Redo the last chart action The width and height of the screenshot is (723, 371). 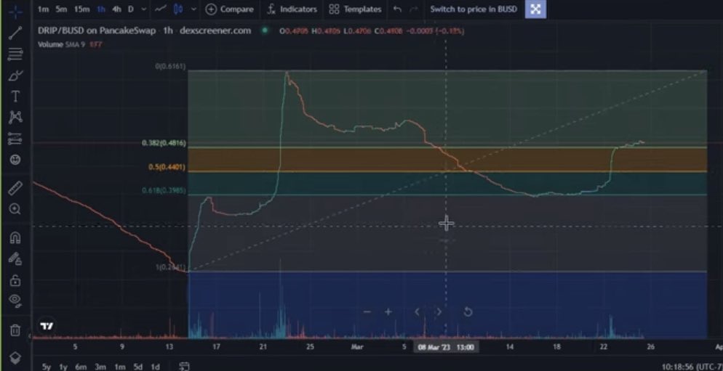click(414, 9)
